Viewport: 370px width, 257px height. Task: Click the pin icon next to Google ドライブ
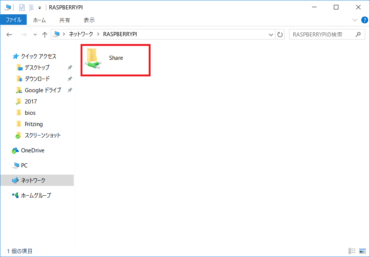click(70, 90)
